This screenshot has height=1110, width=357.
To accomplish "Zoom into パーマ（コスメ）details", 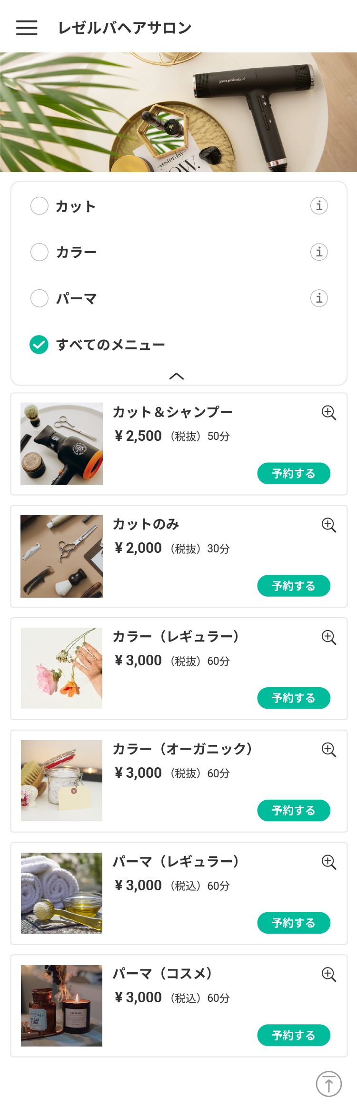I will (x=329, y=975).
